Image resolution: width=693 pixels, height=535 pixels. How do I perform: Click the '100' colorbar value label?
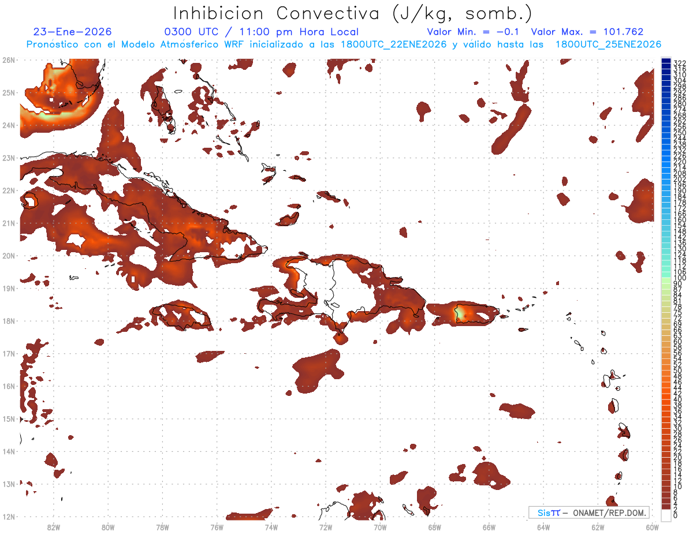pos(679,278)
